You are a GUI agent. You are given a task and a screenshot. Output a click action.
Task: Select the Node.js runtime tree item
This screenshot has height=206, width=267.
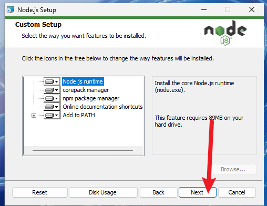click(83, 81)
